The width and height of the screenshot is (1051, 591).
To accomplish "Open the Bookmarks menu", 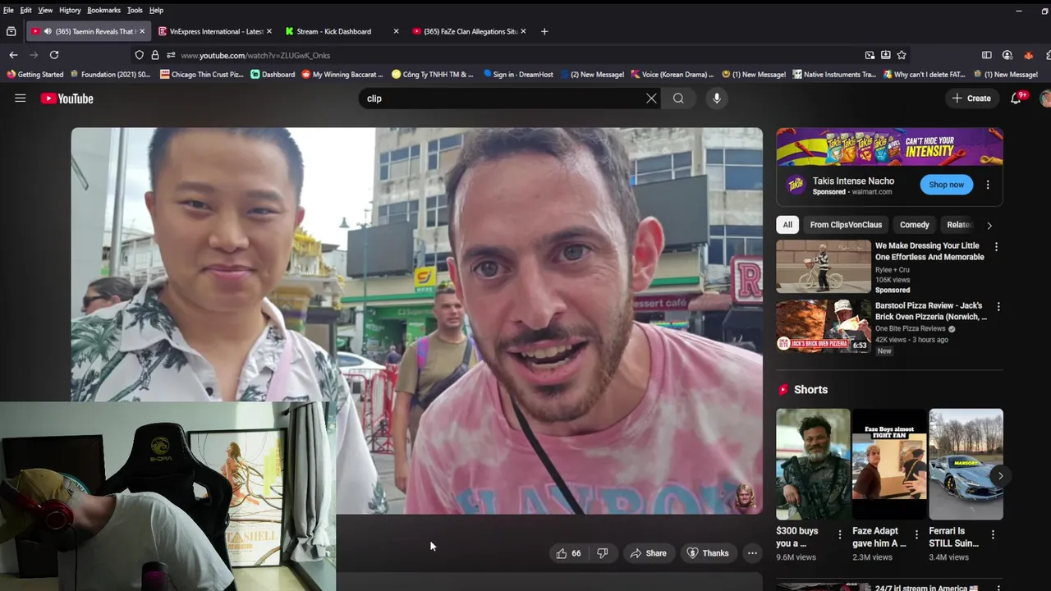I will coord(103,10).
